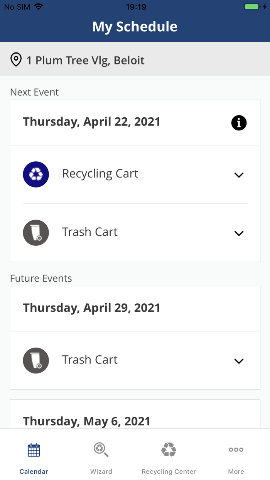Tap the Recycling Center icon
Image resolution: width=270 pixels, height=480 pixels.
click(x=169, y=449)
